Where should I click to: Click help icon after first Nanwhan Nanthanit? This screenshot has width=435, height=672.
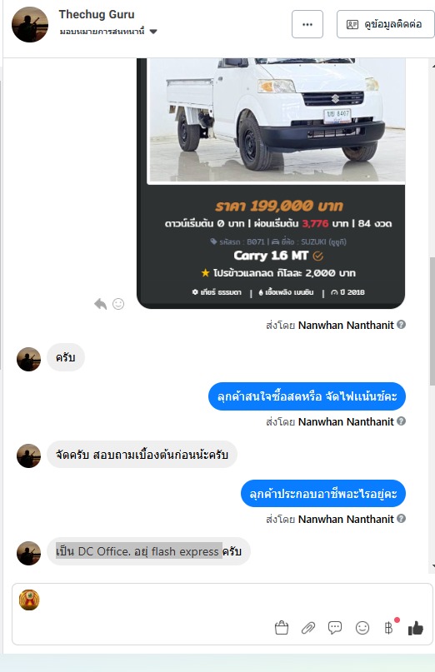coord(401,325)
